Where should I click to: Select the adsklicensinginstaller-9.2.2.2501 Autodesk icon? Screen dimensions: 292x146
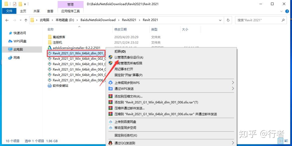coord(49,48)
